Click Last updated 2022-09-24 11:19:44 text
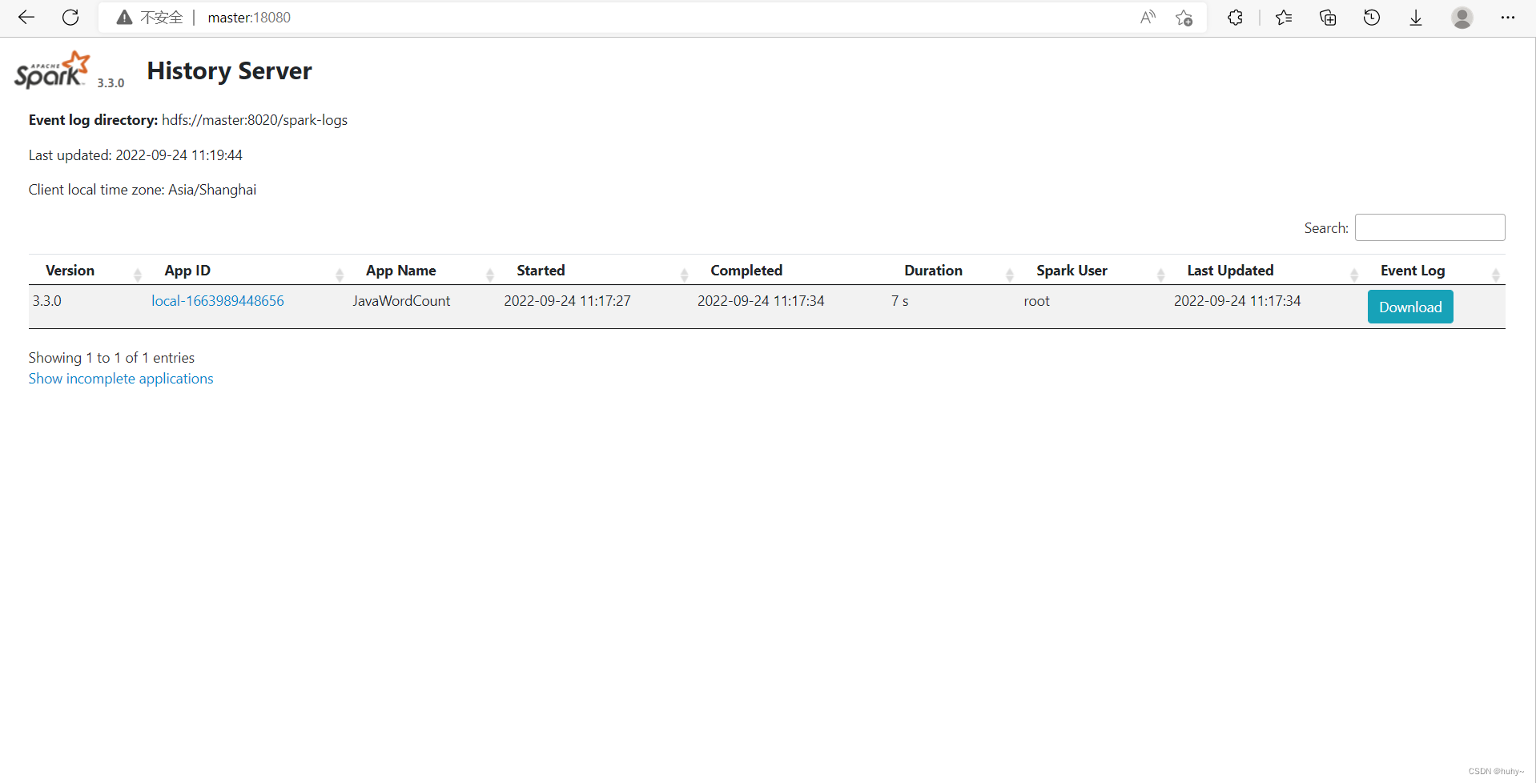Screen dimensions: 1536x783 click(135, 155)
